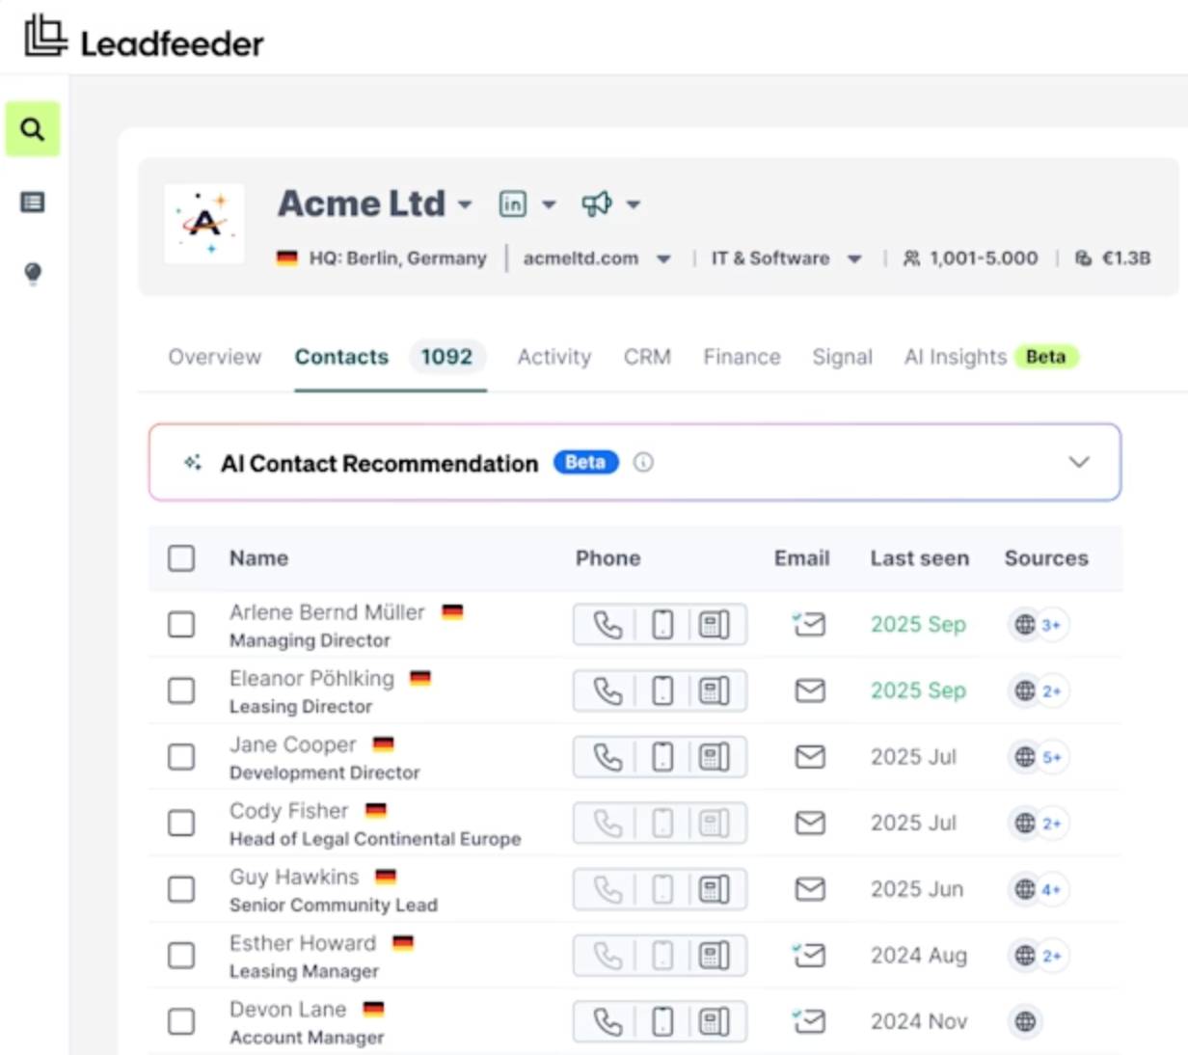Click email icon for Devon Lane

point(809,1021)
